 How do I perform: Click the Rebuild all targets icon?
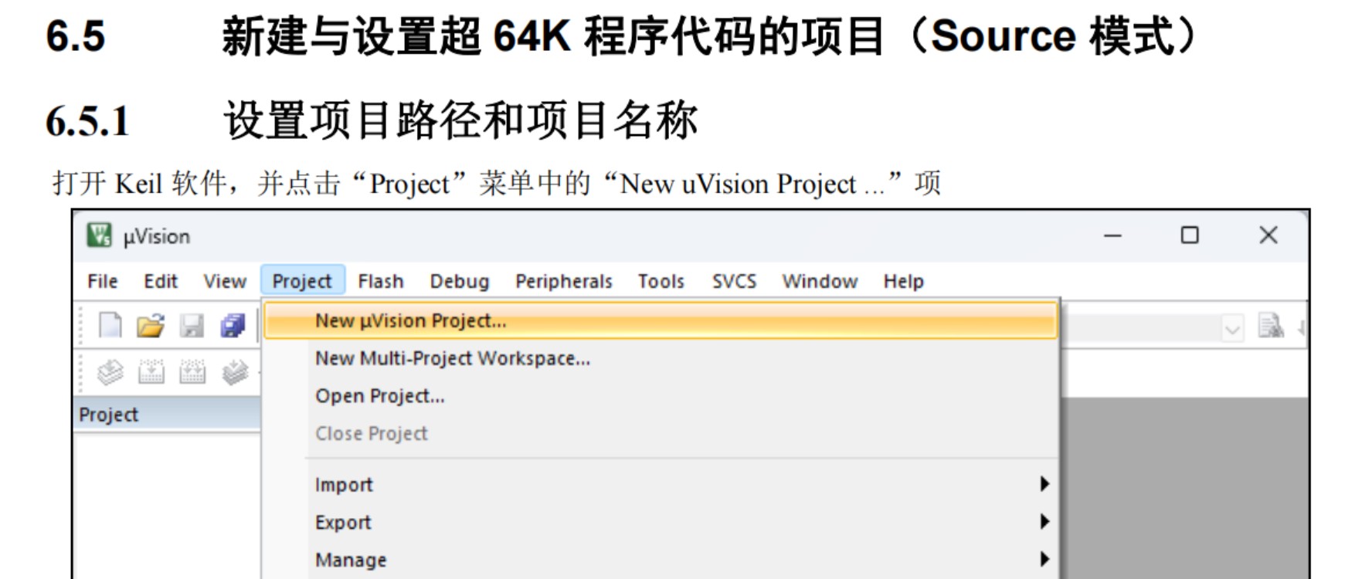tap(192, 372)
